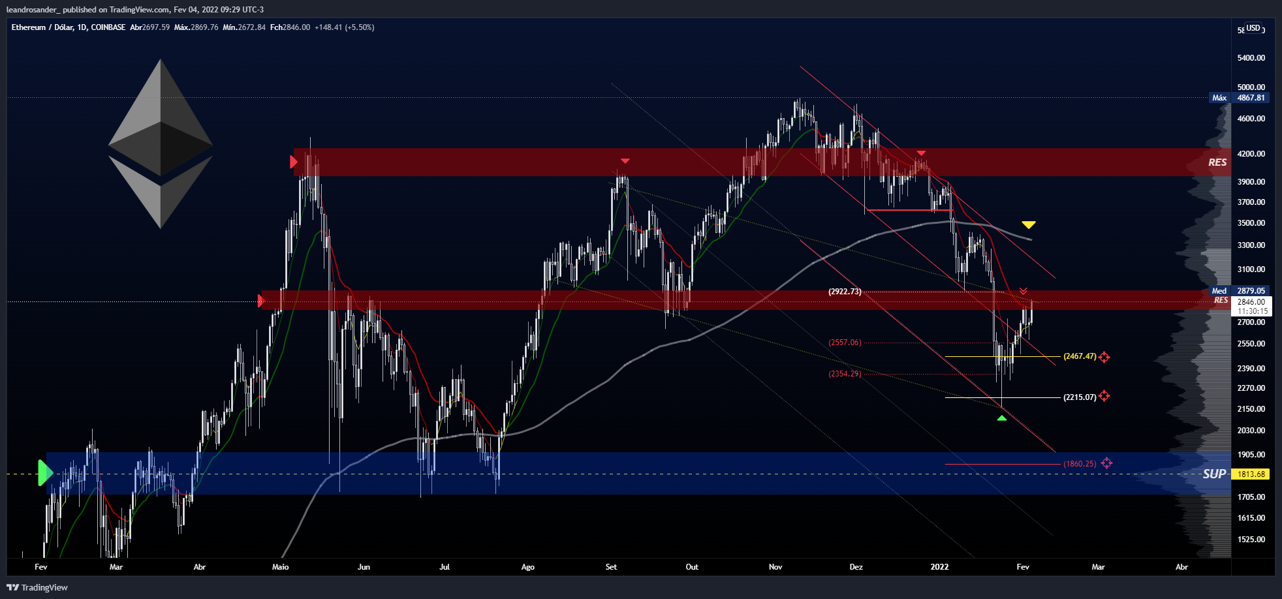Screen dimensions: 1282x599
Task: Click the green up-pointing triangle below the January low
Action: 1002,418
